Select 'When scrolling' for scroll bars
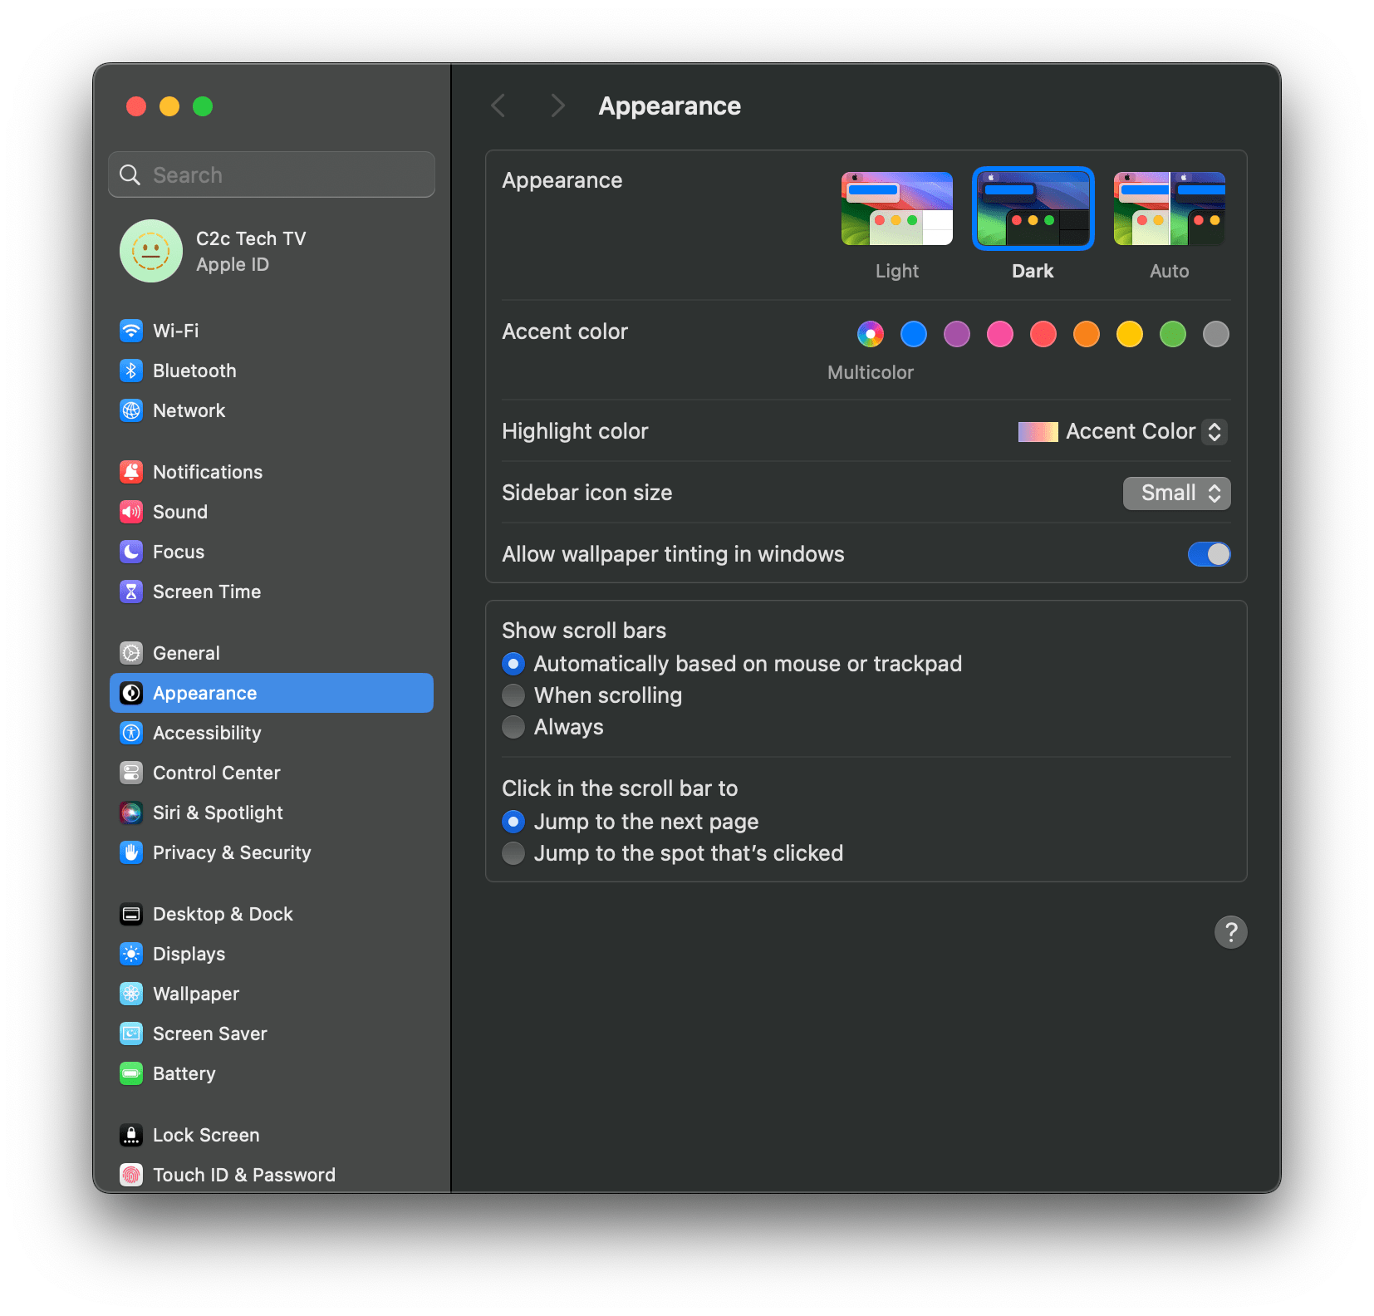The width and height of the screenshot is (1374, 1316). pyautogui.click(x=513, y=695)
